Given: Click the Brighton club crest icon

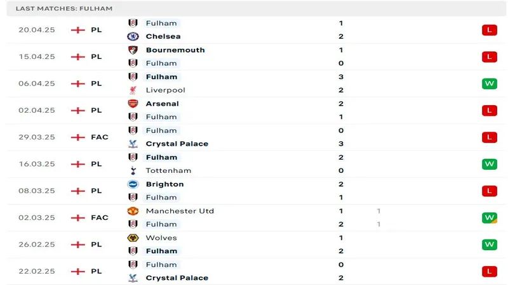Looking at the screenshot, I should [x=133, y=184].
